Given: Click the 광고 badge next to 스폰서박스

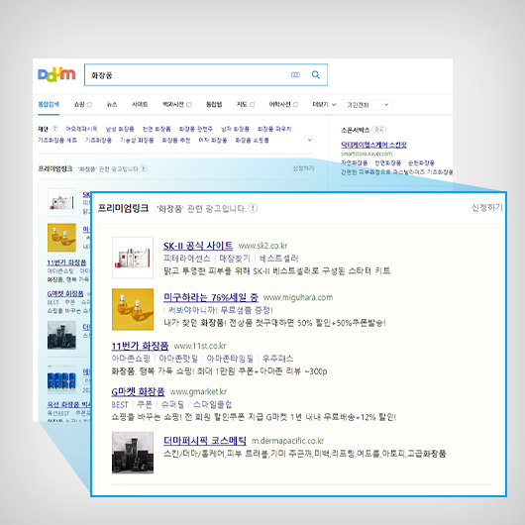Looking at the screenshot, I should pos(379,129).
